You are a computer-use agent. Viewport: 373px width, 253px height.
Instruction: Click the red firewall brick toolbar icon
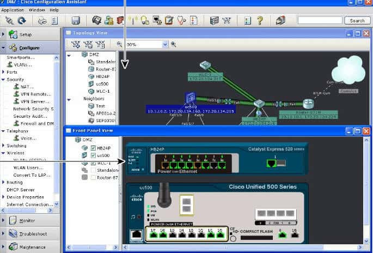(x=120, y=21)
